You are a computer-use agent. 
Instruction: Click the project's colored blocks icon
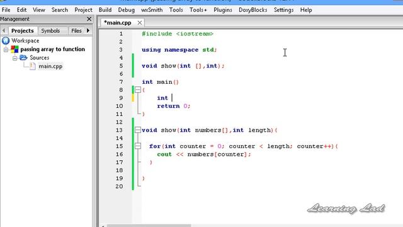pos(14,49)
